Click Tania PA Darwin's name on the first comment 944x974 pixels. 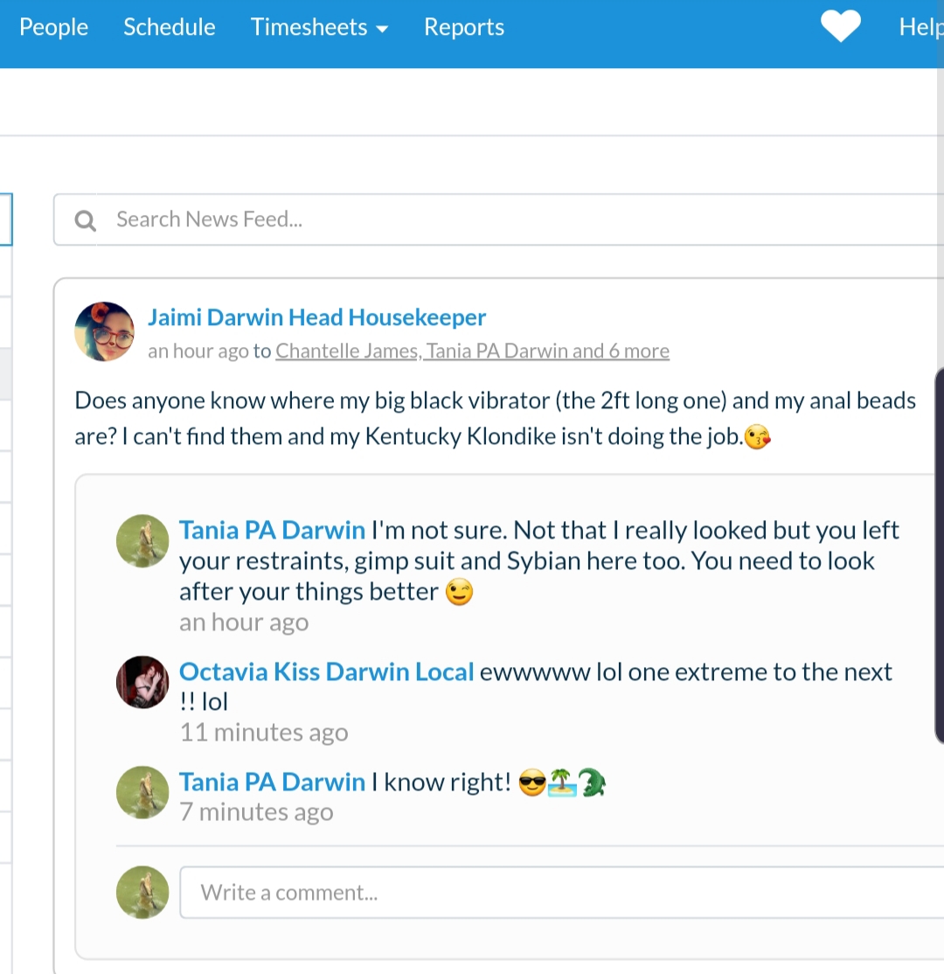click(x=272, y=530)
